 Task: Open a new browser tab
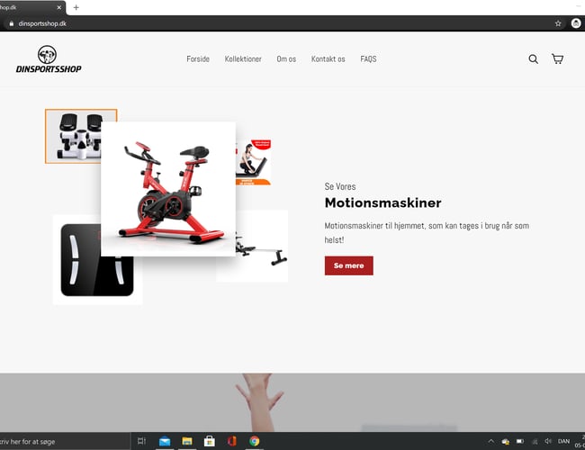[76, 7]
